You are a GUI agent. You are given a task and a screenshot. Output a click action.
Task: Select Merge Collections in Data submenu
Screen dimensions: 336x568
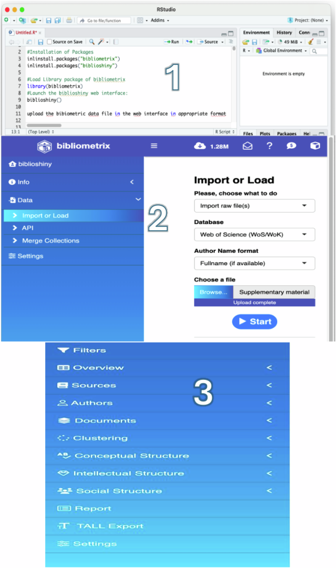pyautogui.click(x=74, y=241)
